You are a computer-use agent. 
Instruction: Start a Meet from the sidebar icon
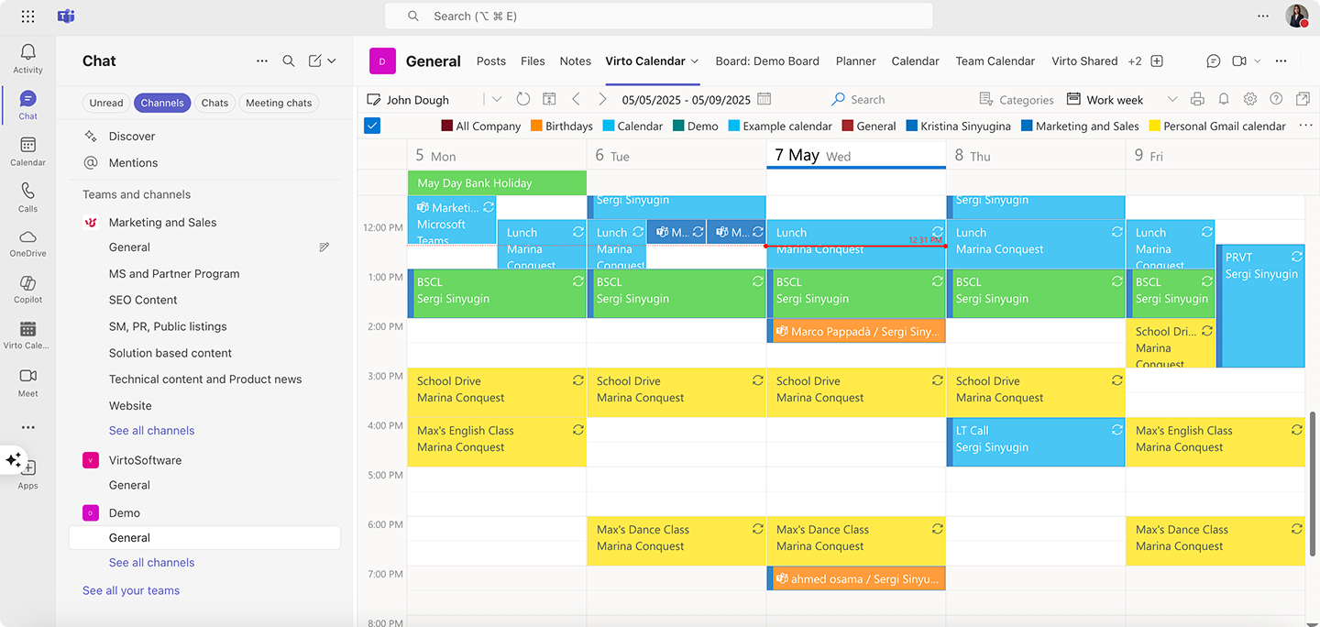[x=27, y=379]
